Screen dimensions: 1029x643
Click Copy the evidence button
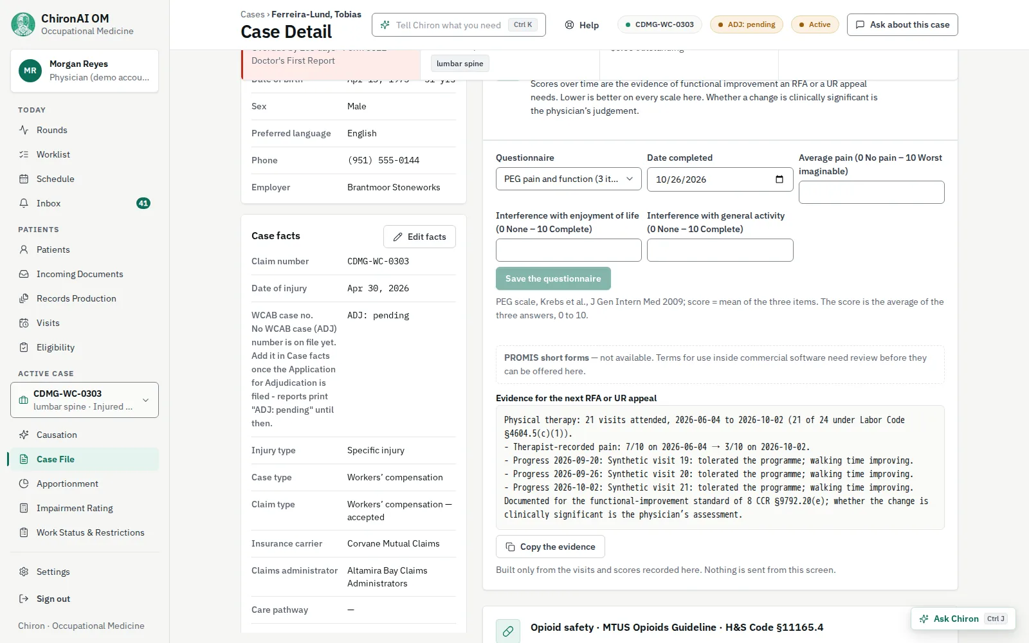coord(551,547)
